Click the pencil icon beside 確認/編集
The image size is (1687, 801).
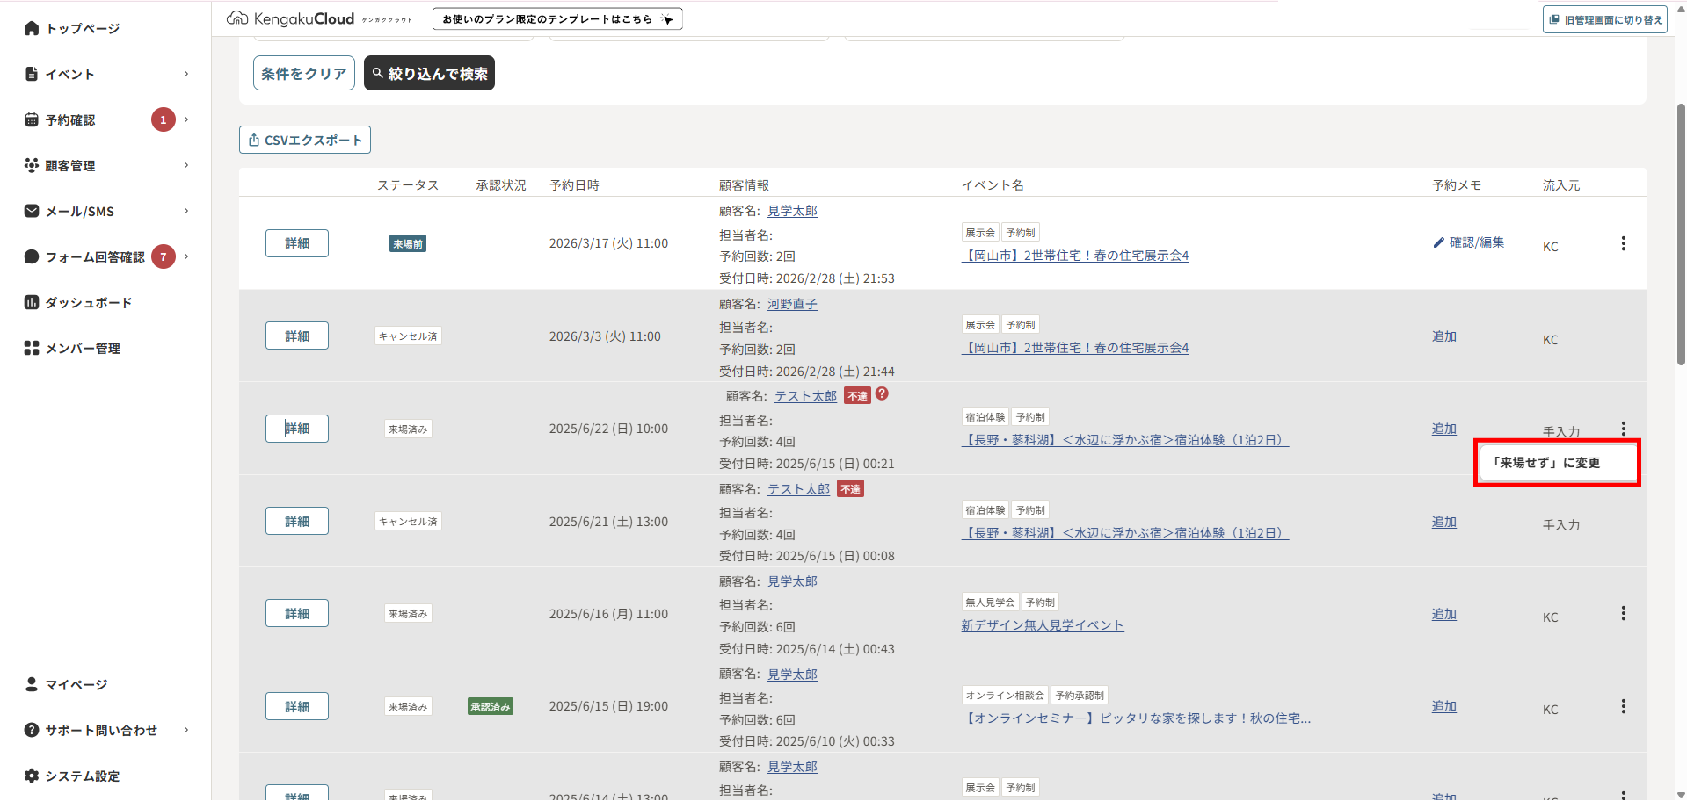click(1438, 242)
